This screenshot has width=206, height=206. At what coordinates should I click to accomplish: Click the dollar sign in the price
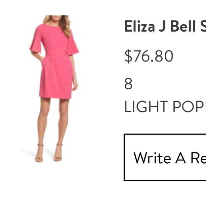click(128, 56)
